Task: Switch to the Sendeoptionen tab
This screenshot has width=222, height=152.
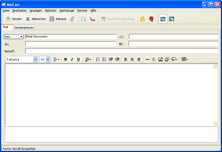Action: (x=24, y=28)
